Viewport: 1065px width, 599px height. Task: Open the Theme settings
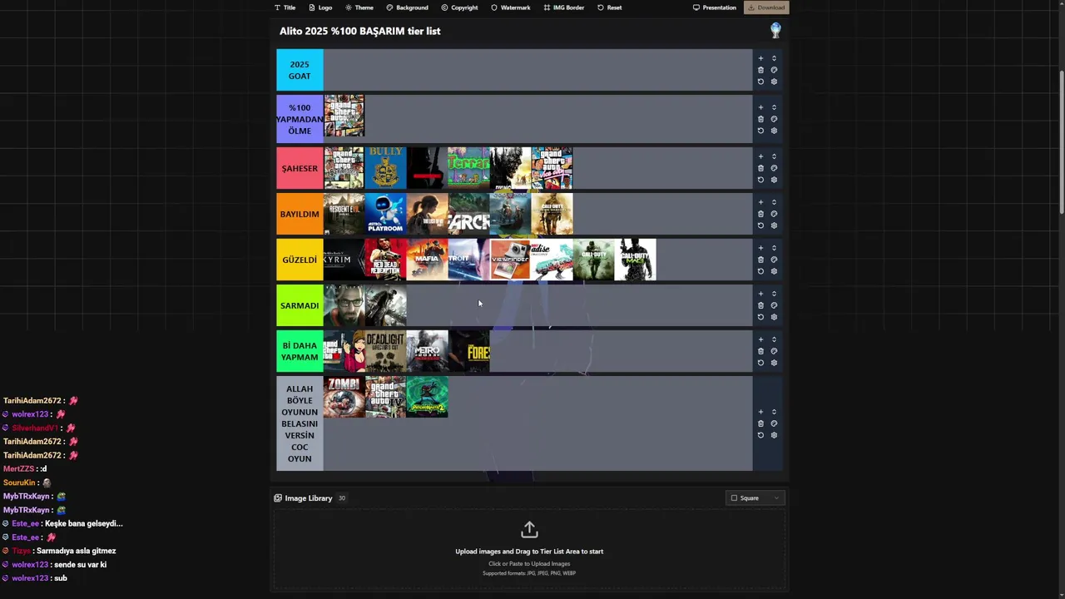(x=359, y=7)
